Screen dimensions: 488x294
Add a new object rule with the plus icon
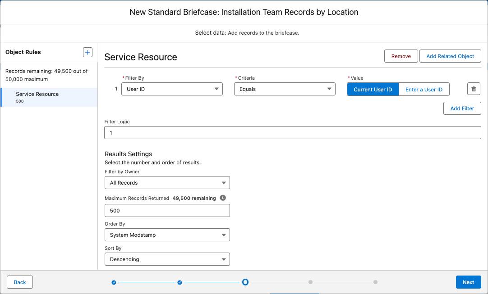[87, 52]
